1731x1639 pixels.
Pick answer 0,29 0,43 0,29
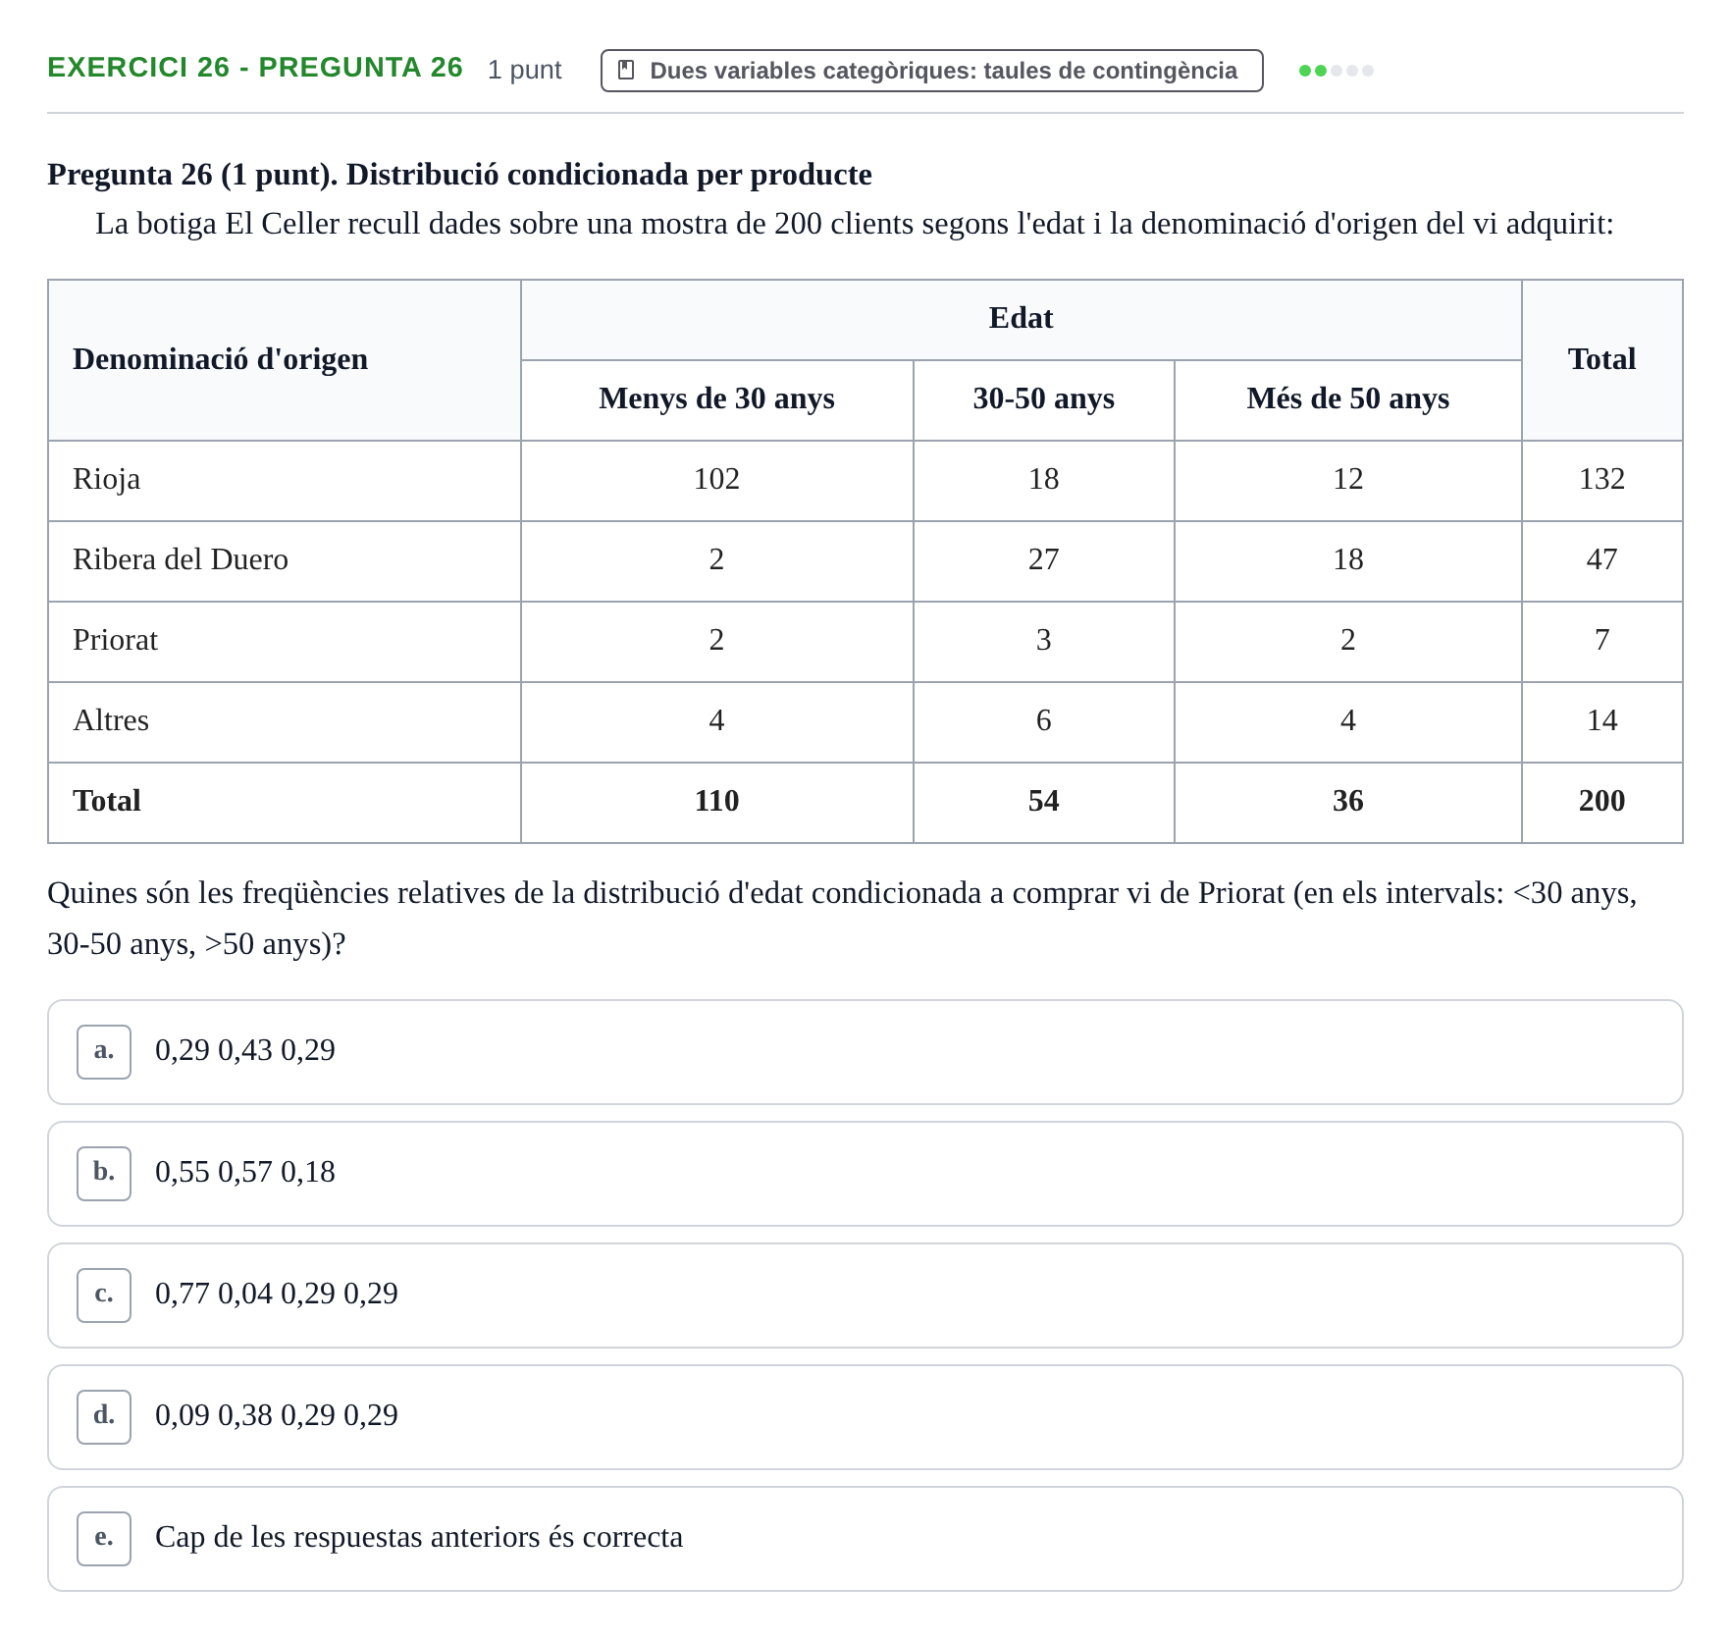tap(865, 1052)
